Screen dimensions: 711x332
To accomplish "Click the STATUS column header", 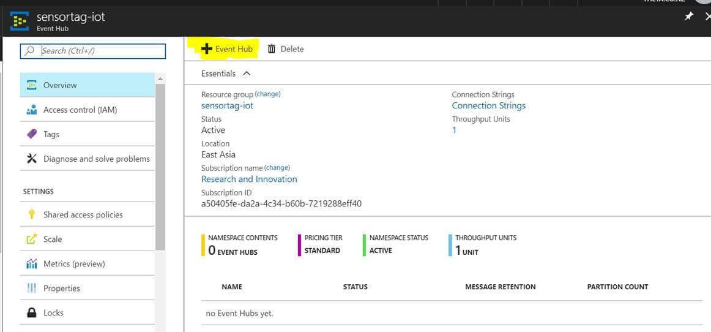I will coord(355,287).
